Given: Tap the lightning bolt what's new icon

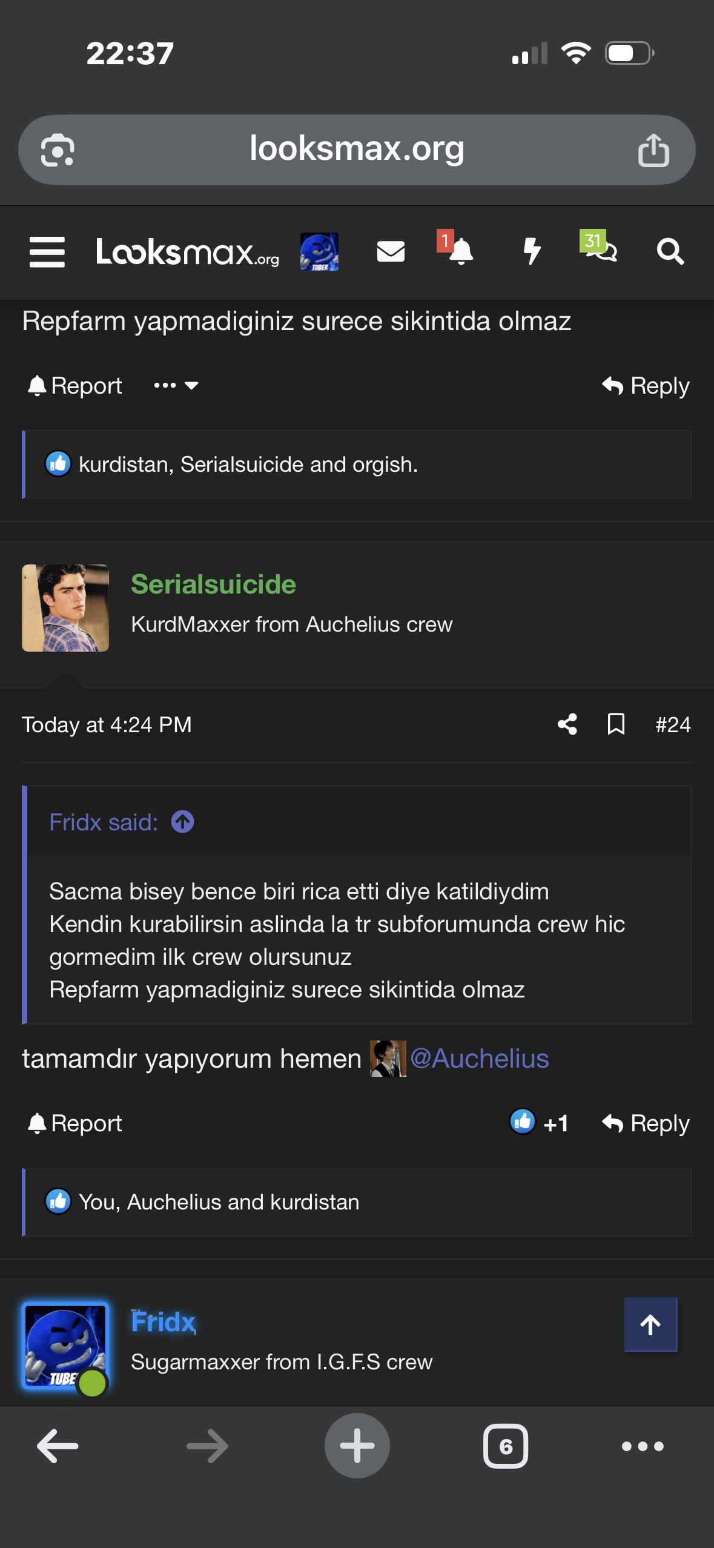Looking at the screenshot, I should coord(532,251).
